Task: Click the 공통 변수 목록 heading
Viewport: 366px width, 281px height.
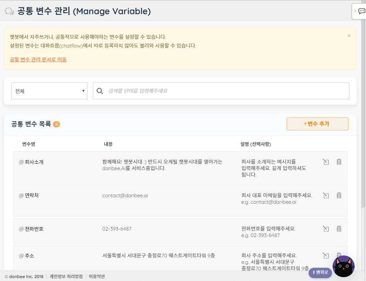Action: coord(31,124)
